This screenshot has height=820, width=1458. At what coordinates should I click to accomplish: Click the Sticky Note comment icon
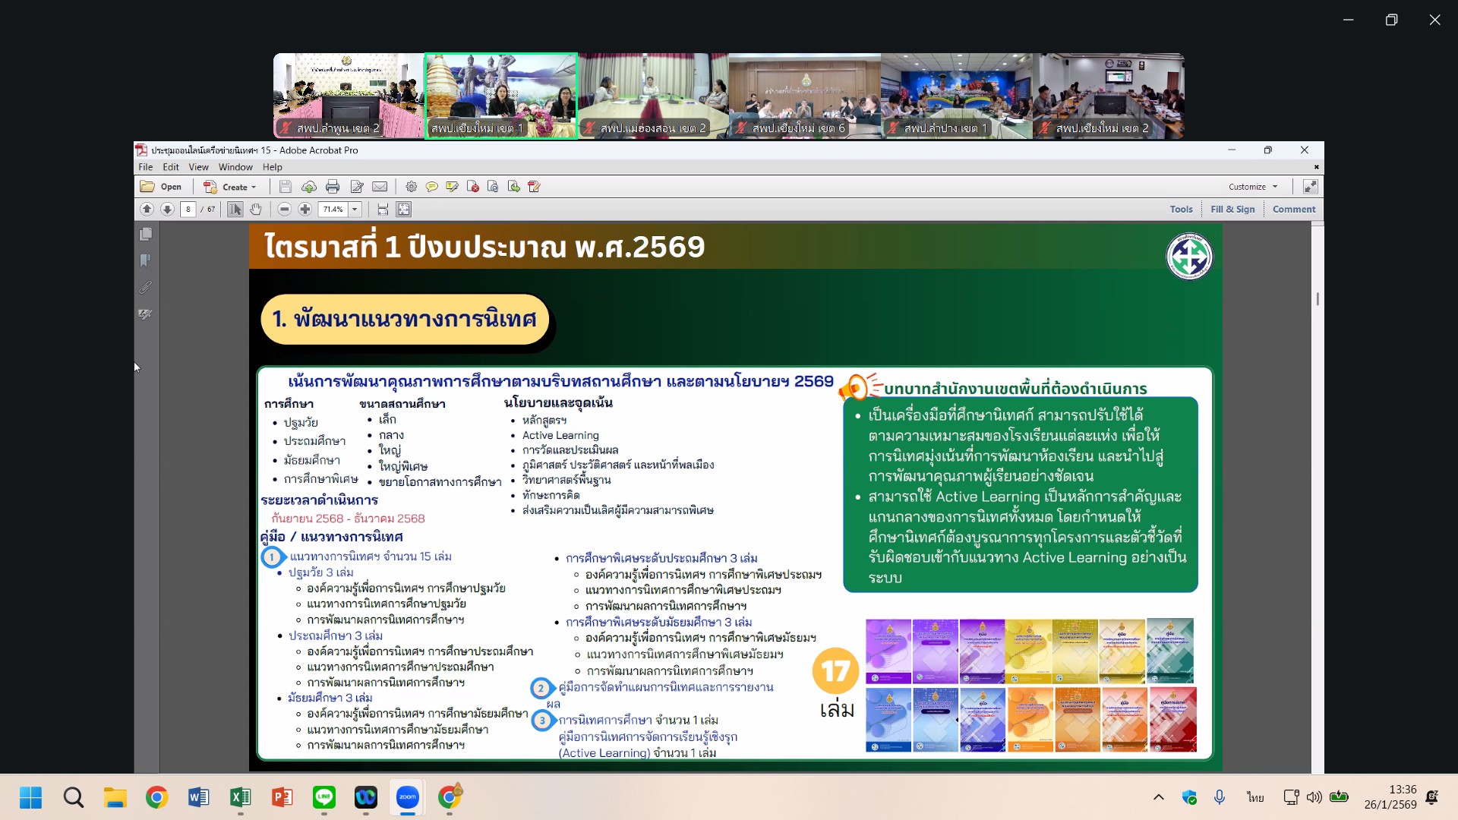point(431,187)
